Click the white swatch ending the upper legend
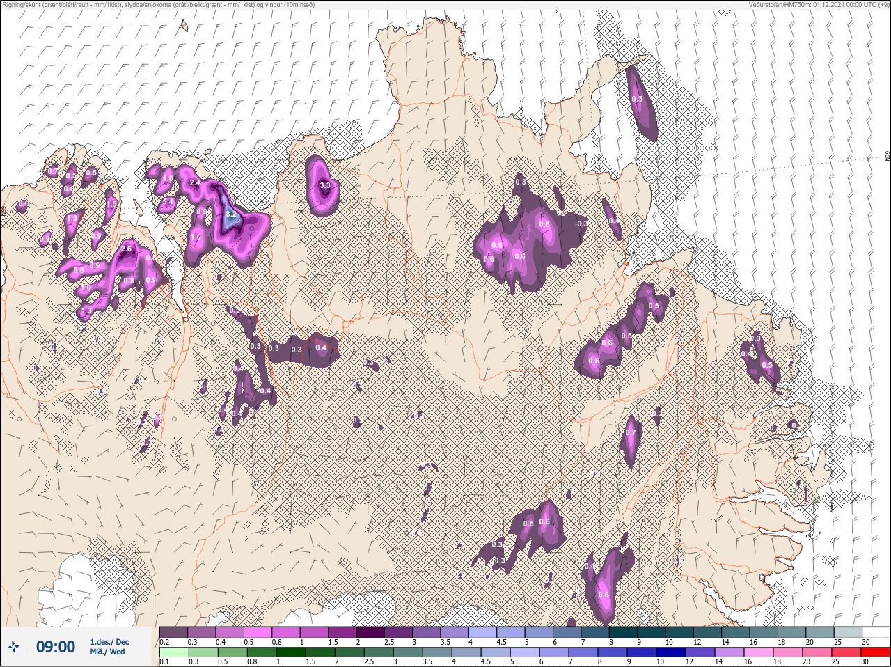 [x=875, y=632]
